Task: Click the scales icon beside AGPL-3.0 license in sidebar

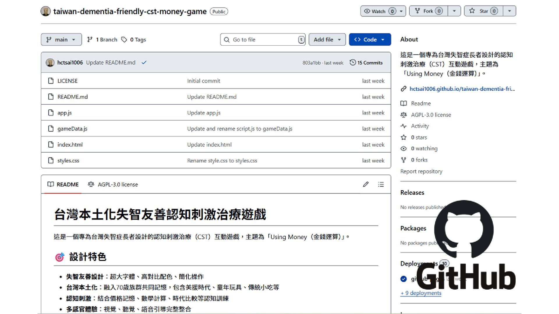Action: tap(404, 115)
